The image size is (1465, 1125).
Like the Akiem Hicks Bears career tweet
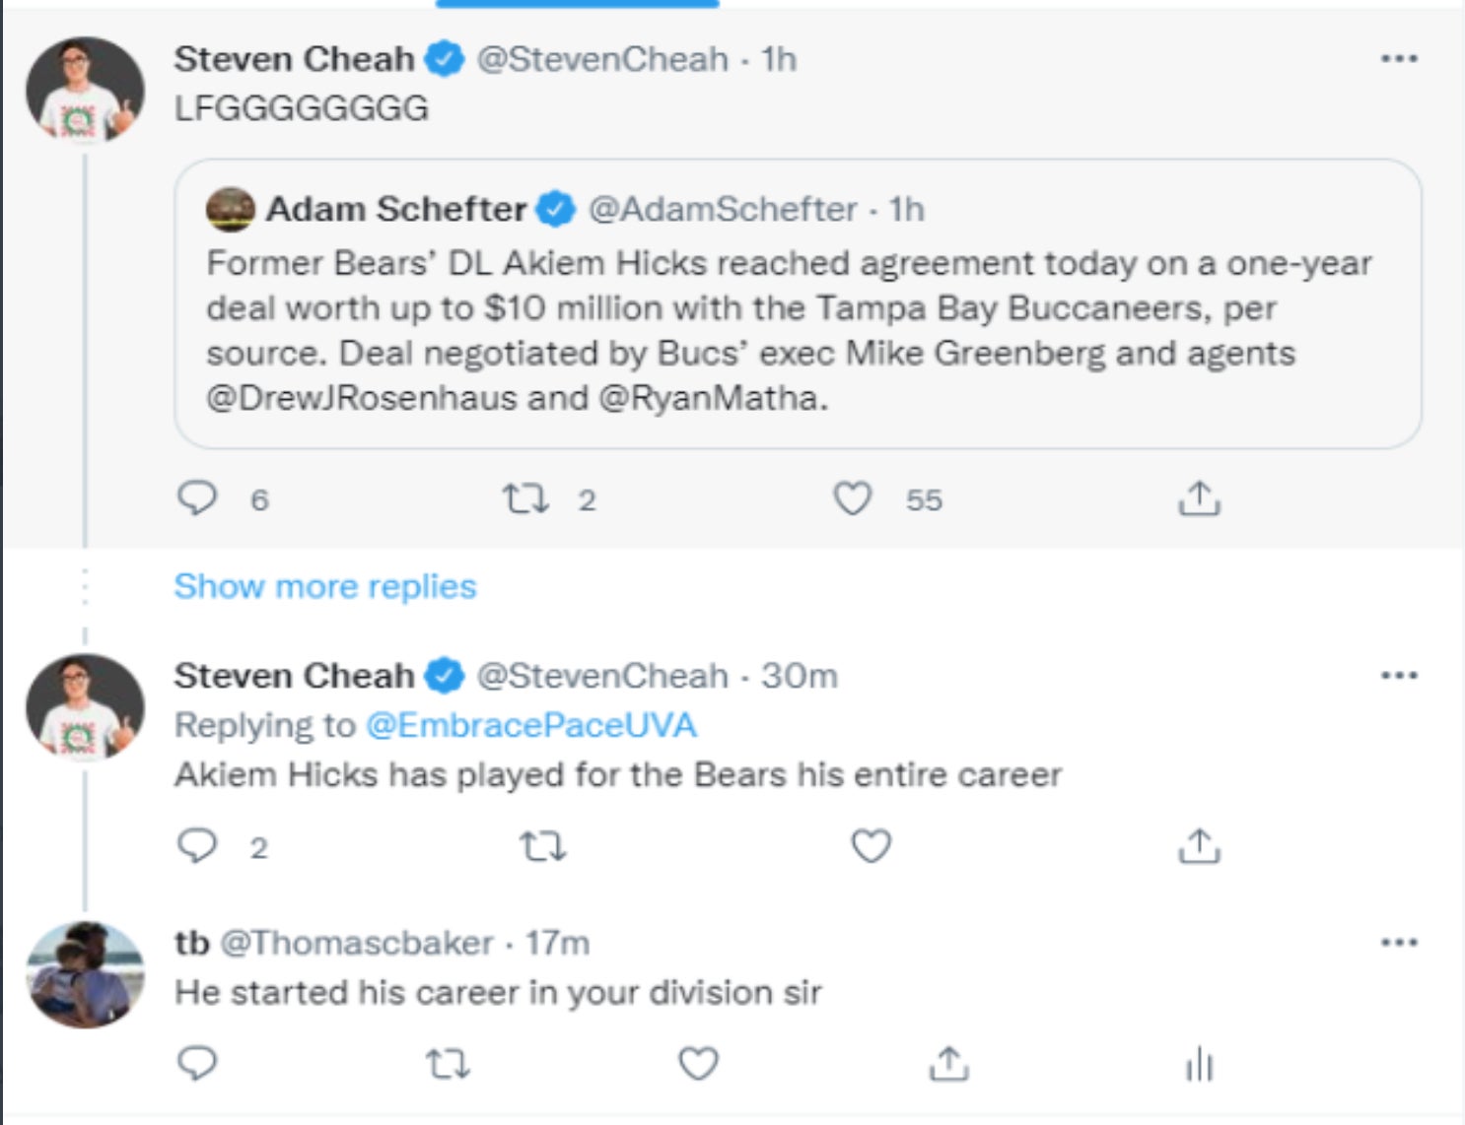[x=872, y=845]
